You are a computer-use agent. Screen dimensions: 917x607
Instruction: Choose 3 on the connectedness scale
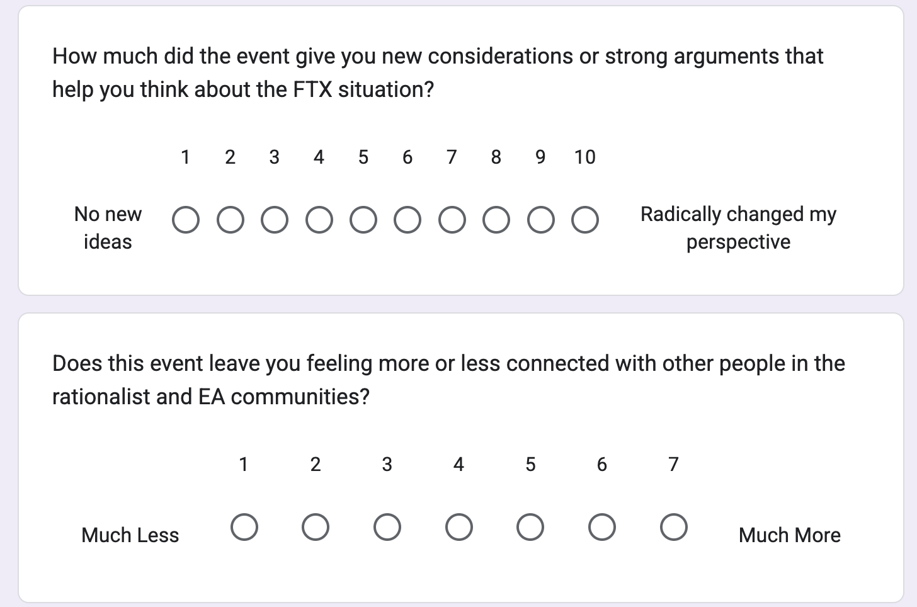pos(387,527)
